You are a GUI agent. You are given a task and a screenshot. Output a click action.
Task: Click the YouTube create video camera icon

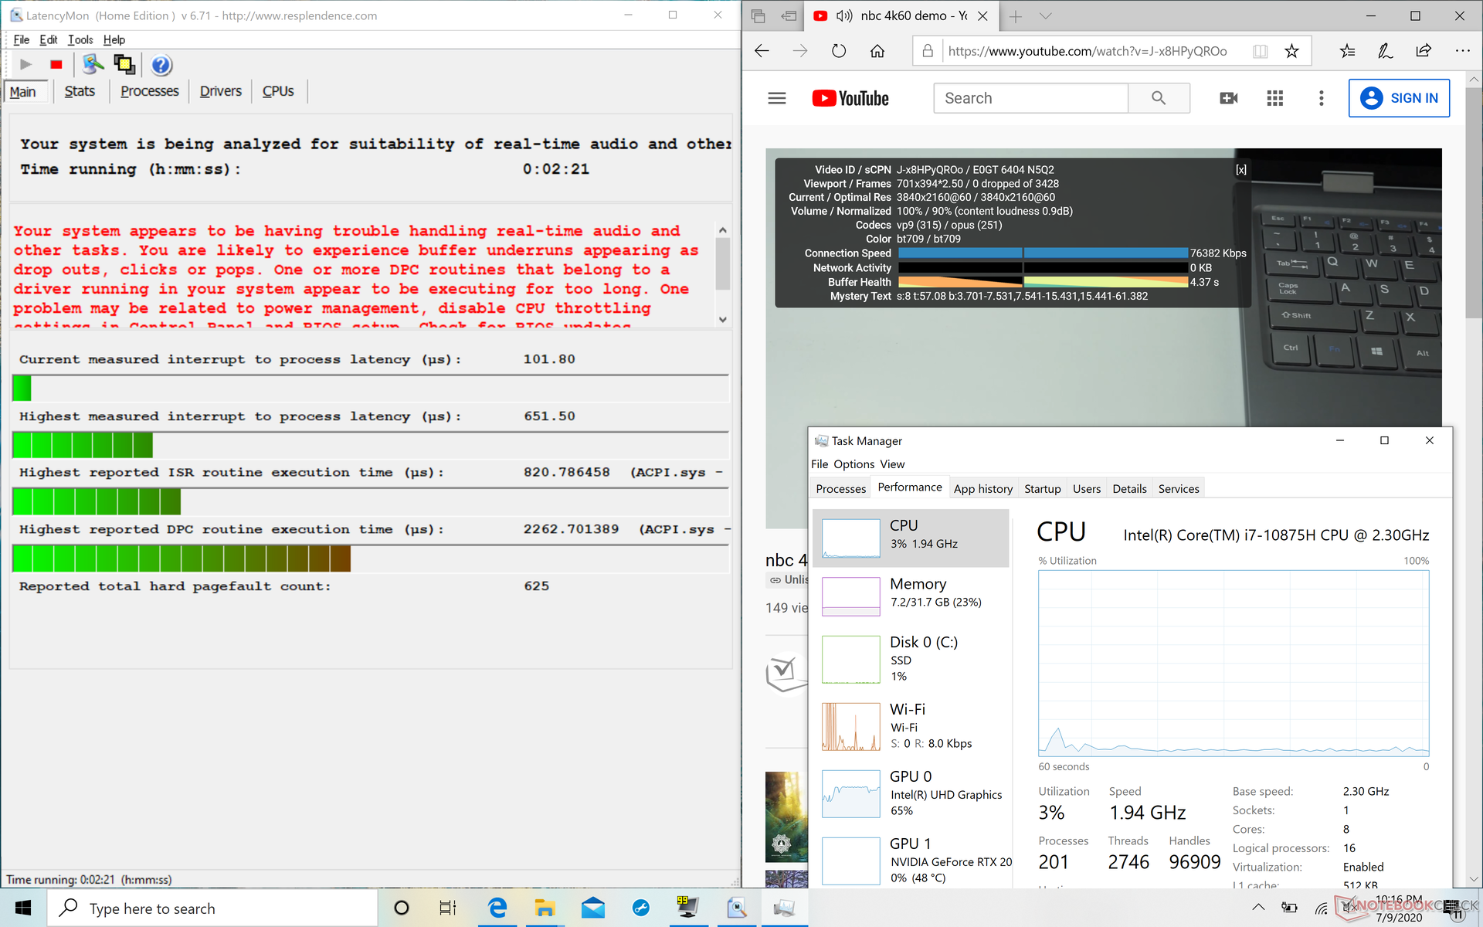coord(1228,98)
